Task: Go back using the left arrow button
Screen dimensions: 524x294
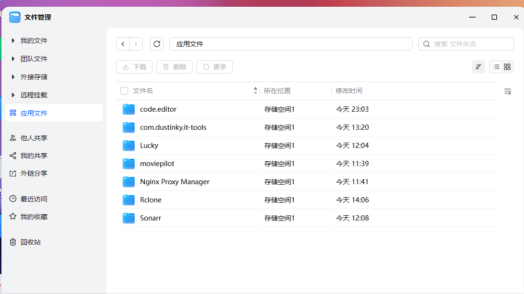Action: [x=123, y=44]
